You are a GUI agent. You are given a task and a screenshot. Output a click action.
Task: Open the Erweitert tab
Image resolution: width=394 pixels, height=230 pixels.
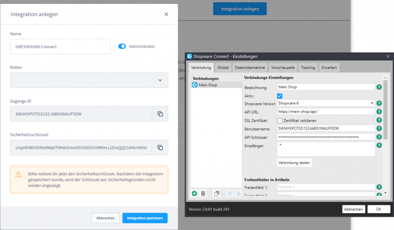329,67
